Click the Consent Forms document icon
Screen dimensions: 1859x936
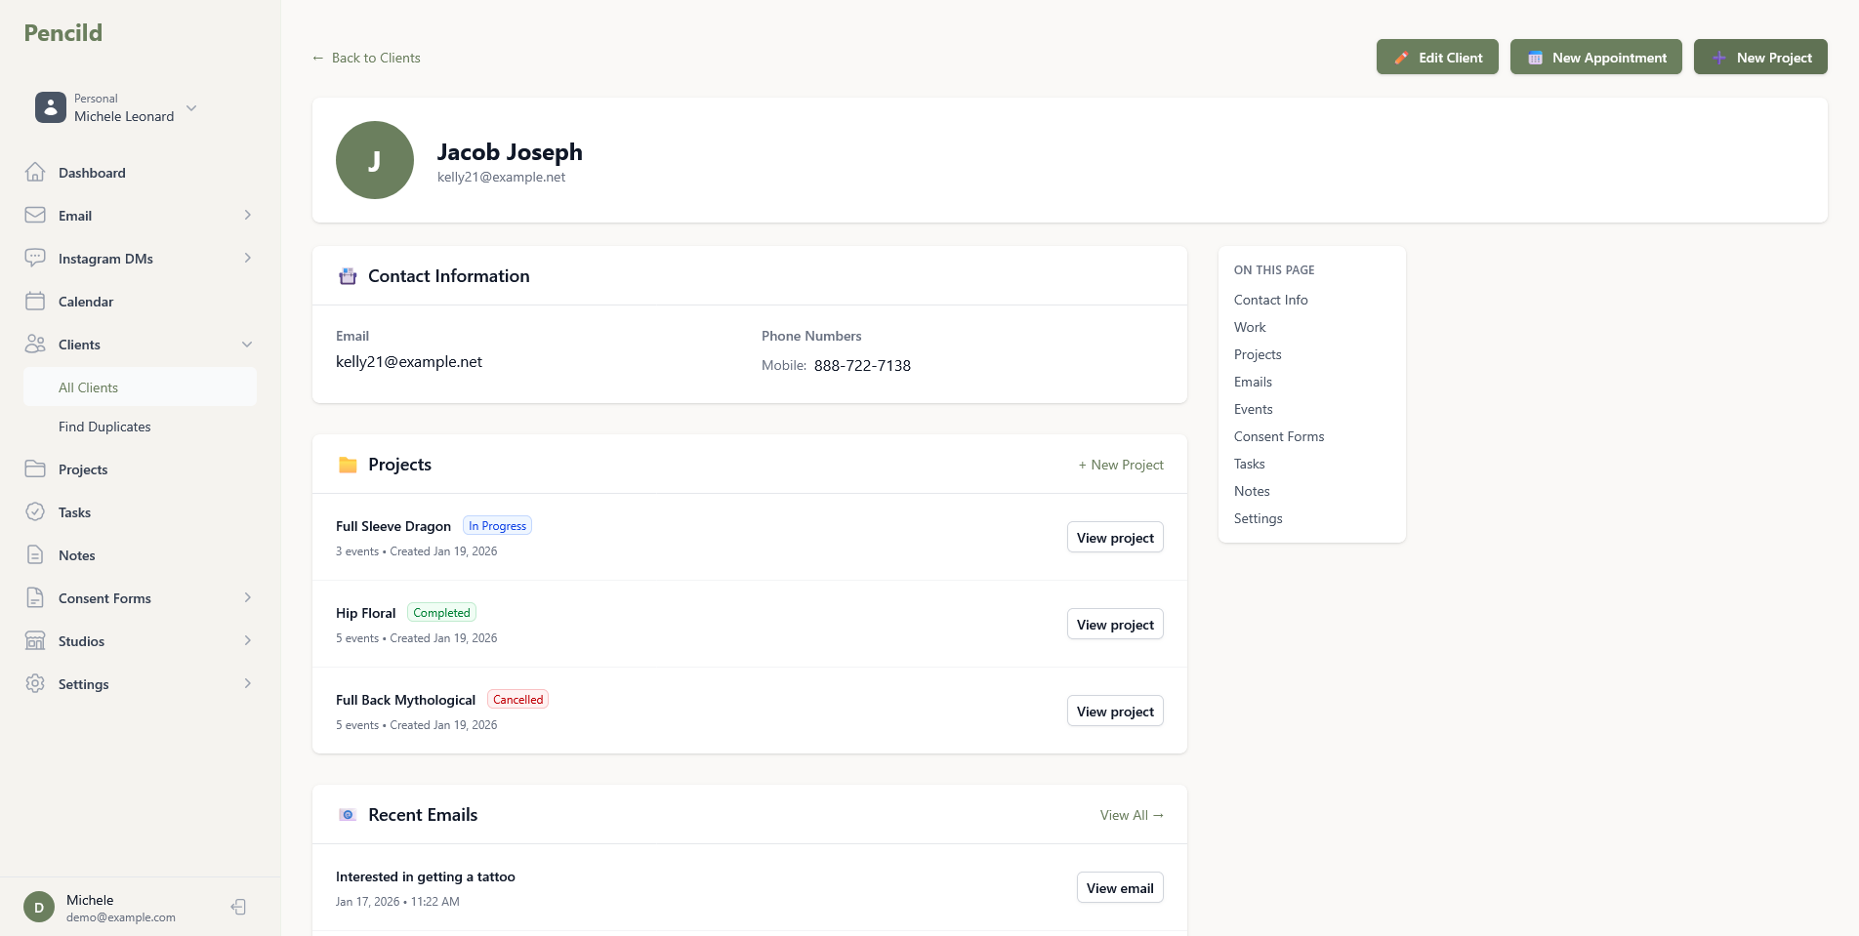35,597
